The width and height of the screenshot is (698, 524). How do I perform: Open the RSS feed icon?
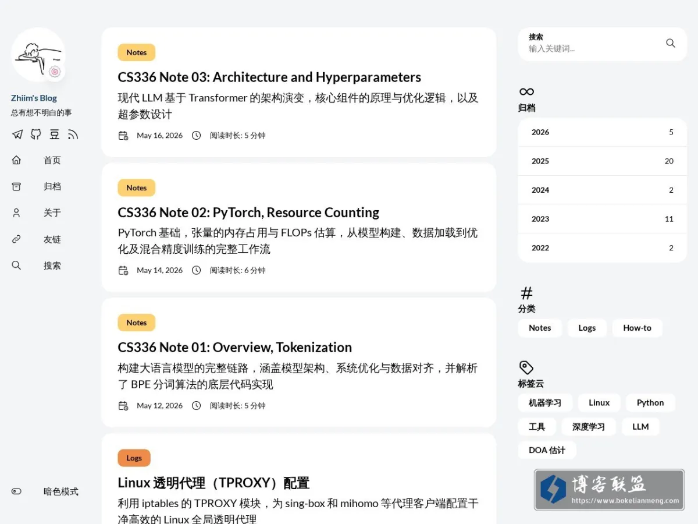click(x=73, y=134)
